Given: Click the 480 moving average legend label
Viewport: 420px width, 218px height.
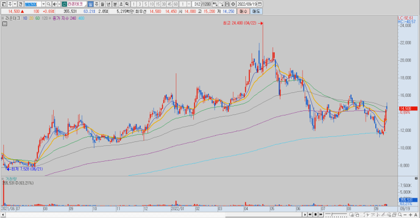Looking at the screenshot, I should click(x=81, y=18).
